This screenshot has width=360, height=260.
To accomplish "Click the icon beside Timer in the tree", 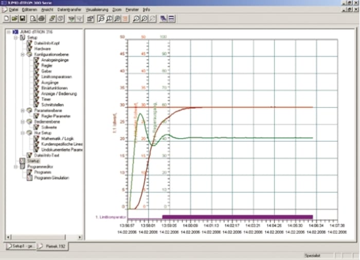I will [x=36, y=99].
